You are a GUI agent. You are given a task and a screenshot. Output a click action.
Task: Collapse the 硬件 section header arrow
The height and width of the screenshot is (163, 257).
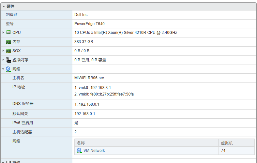click(x=4, y=7)
